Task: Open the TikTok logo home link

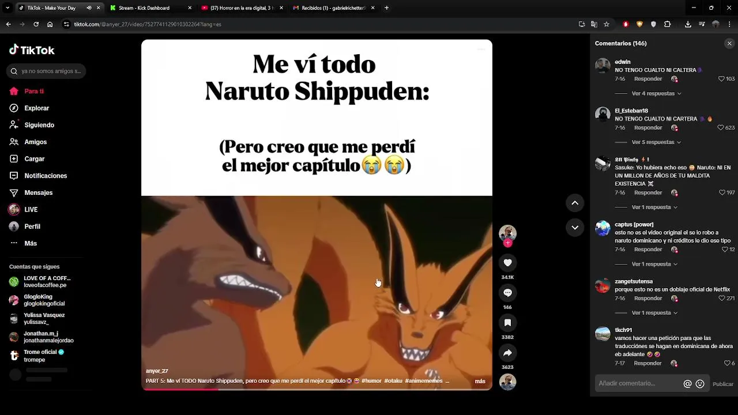Action: point(32,50)
